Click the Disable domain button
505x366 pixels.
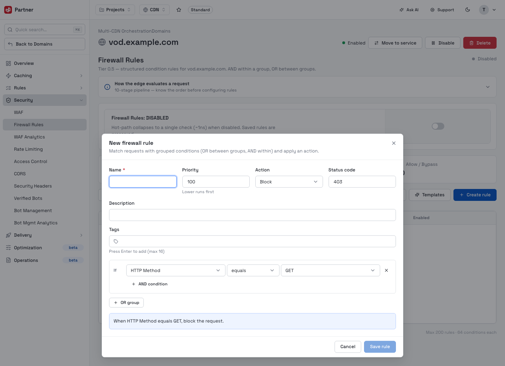(443, 43)
